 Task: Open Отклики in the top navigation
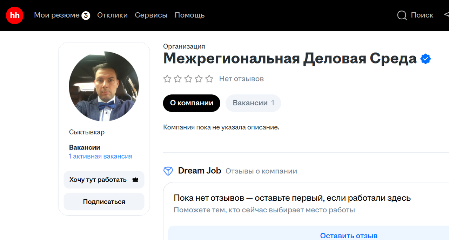pyautogui.click(x=113, y=15)
